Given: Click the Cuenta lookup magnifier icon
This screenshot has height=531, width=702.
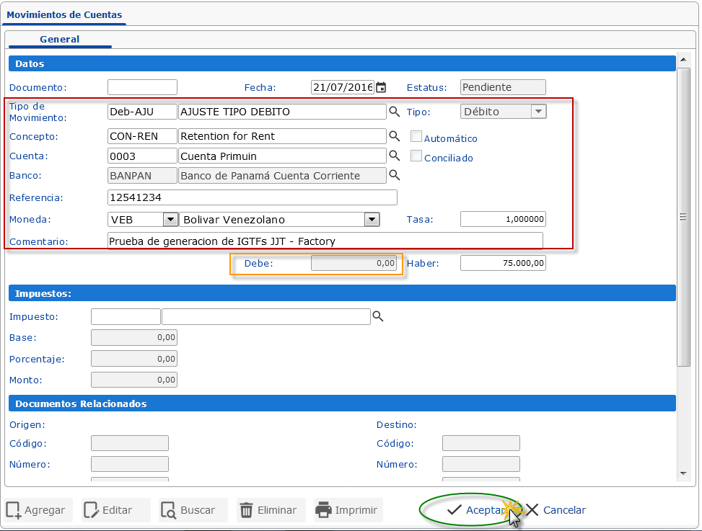Looking at the screenshot, I should pyautogui.click(x=395, y=156).
